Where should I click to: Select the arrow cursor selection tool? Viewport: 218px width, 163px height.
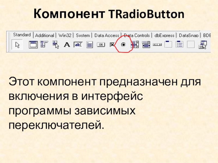pos(17,45)
